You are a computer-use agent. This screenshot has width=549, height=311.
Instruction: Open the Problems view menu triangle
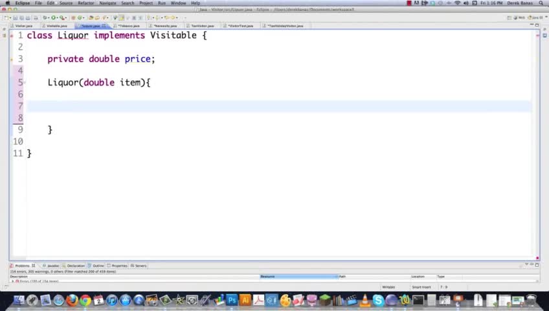click(x=526, y=265)
